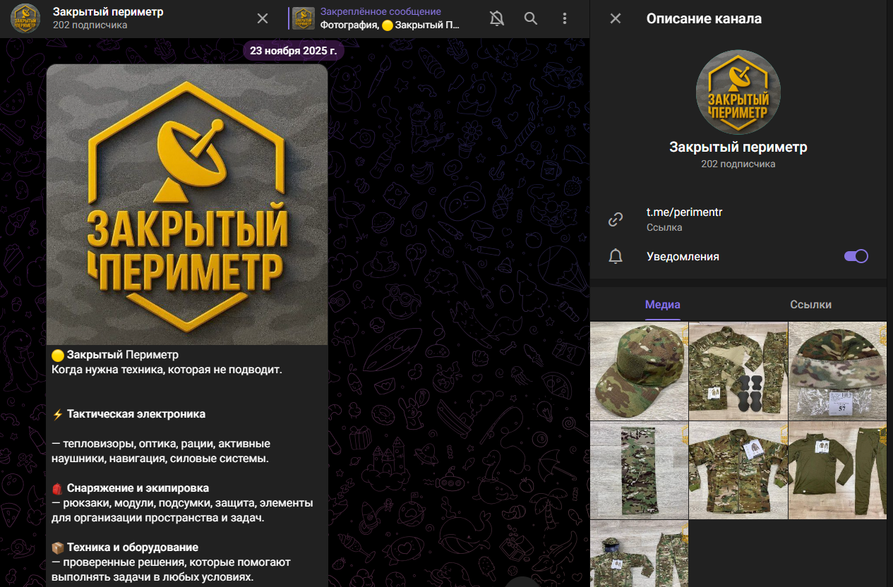Click the yellow circle emoji before 'Закрытый Периметр'
Screen dimensions: 893x587
pos(58,355)
